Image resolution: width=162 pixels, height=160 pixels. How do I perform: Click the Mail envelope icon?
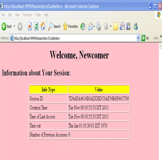pyautogui.click(x=91, y=26)
